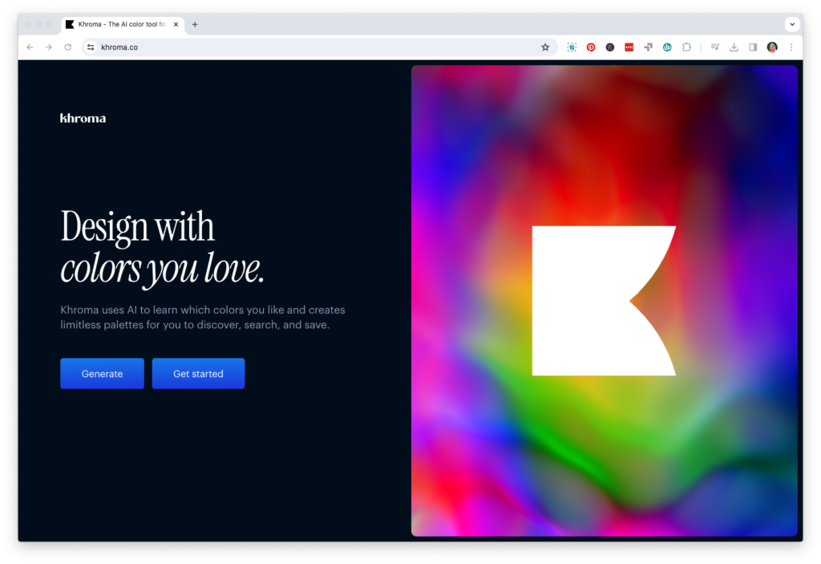This screenshot has height=564, width=821.
Task: Select the Khroma - The AI color tool tab
Action: pos(123,25)
